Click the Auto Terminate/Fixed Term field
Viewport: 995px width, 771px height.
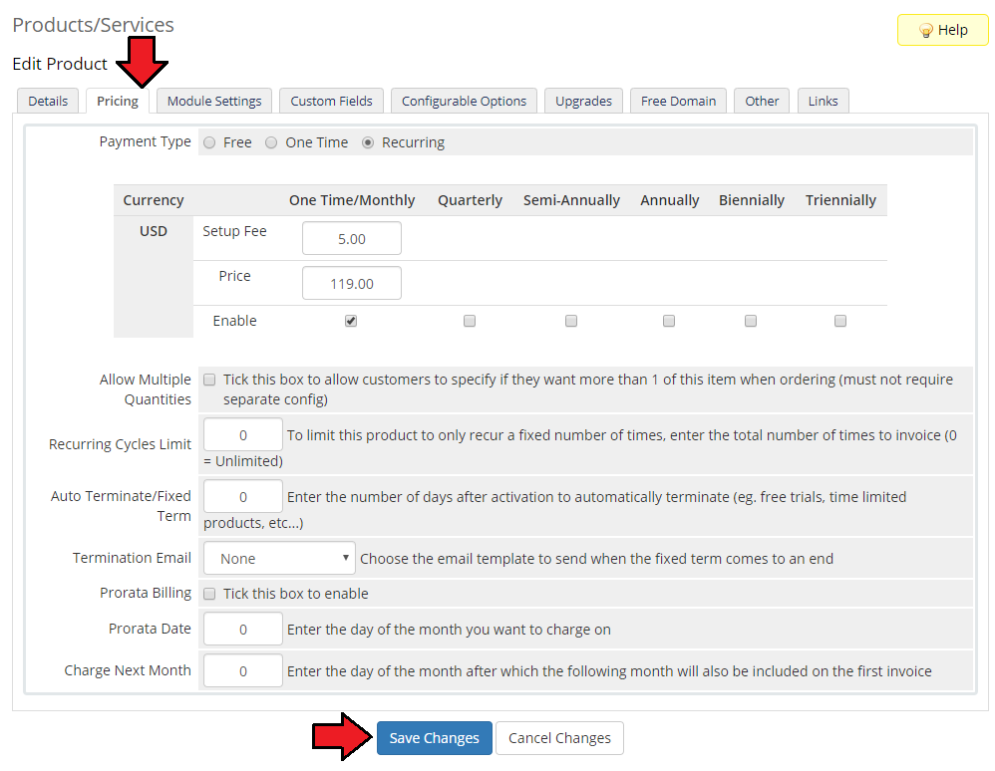tap(243, 496)
